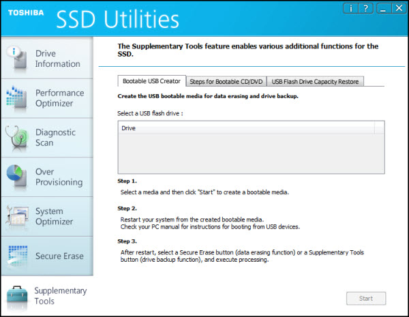Go to Secure Erase text label

pyautogui.click(x=59, y=256)
